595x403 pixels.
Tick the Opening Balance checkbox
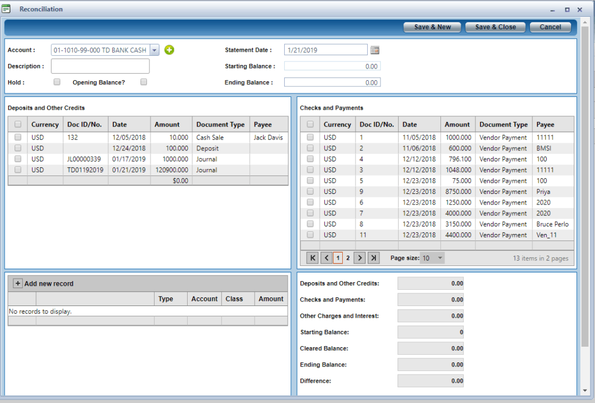click(144, 82)
